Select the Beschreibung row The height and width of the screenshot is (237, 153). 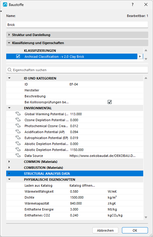point(75,96)
